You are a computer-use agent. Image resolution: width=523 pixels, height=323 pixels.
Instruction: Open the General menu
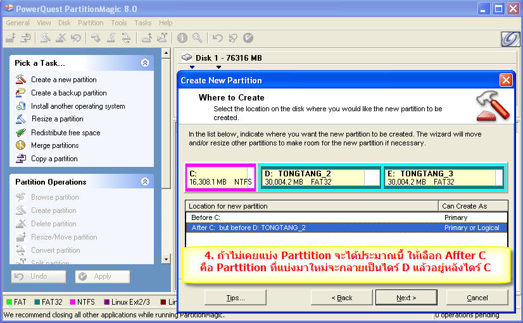17,23
